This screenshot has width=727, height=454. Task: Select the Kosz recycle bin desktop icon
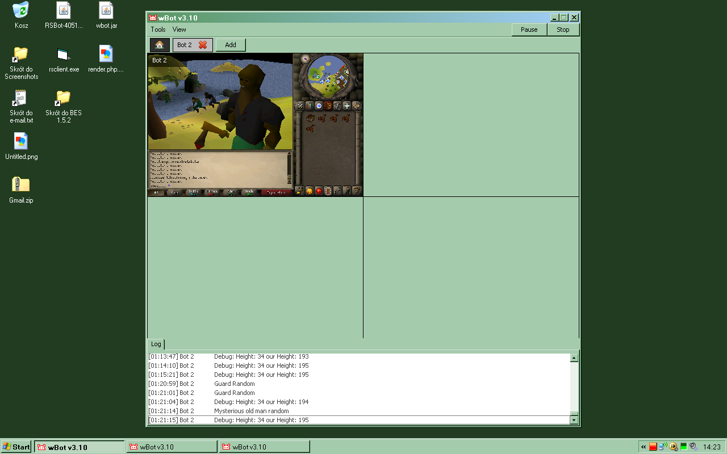[x=21, y=15]
